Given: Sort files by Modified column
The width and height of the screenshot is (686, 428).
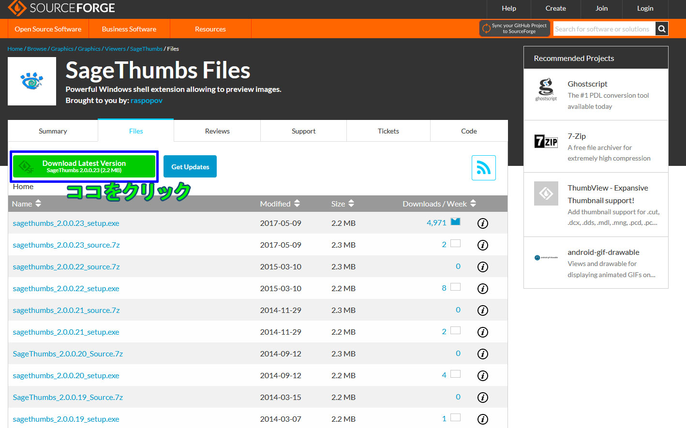Looking at the screenshot, I should pos(280,204).
